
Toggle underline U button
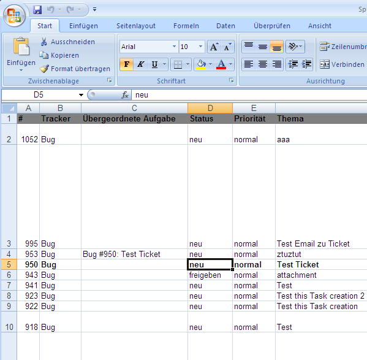[x=155, y=64]
